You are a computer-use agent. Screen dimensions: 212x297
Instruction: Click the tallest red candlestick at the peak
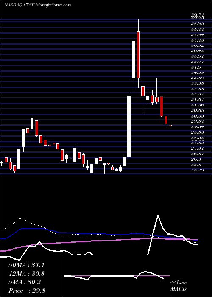click(138, 55)
